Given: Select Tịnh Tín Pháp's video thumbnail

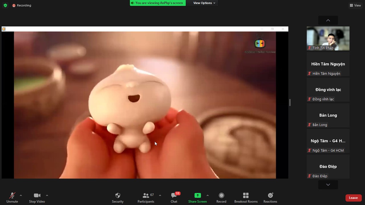Looking at the screenshot, I should point(328,38).
